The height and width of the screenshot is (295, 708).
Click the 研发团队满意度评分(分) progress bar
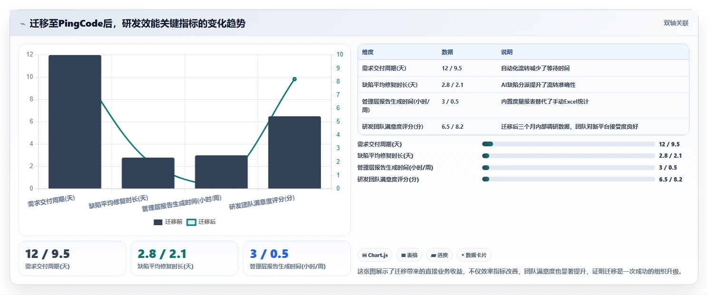(569, 180)
